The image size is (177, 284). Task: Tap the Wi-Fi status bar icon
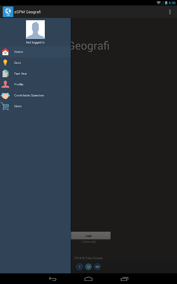159,2
